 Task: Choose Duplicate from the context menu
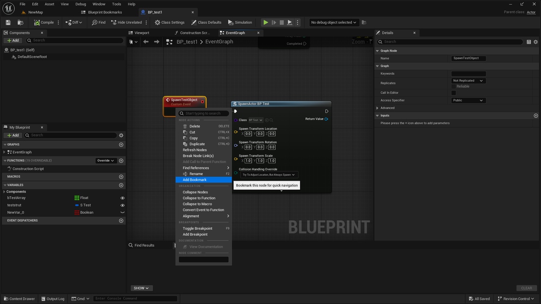[204, 144]
